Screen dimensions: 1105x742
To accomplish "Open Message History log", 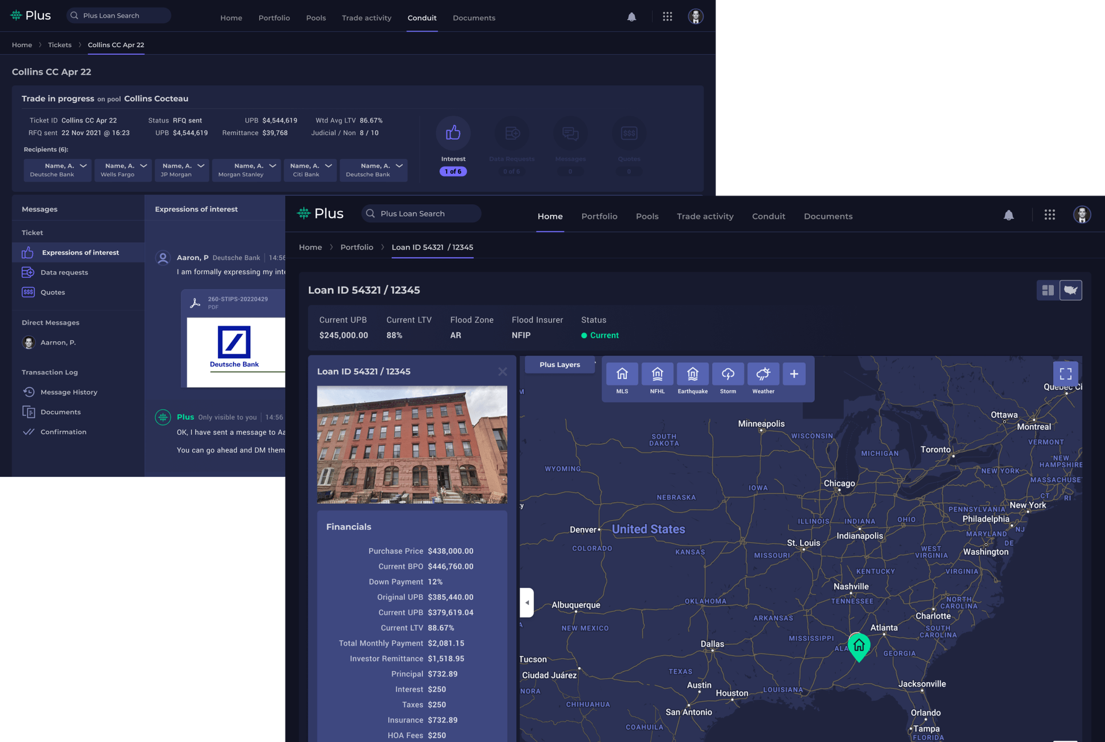I will coord(68,392).
